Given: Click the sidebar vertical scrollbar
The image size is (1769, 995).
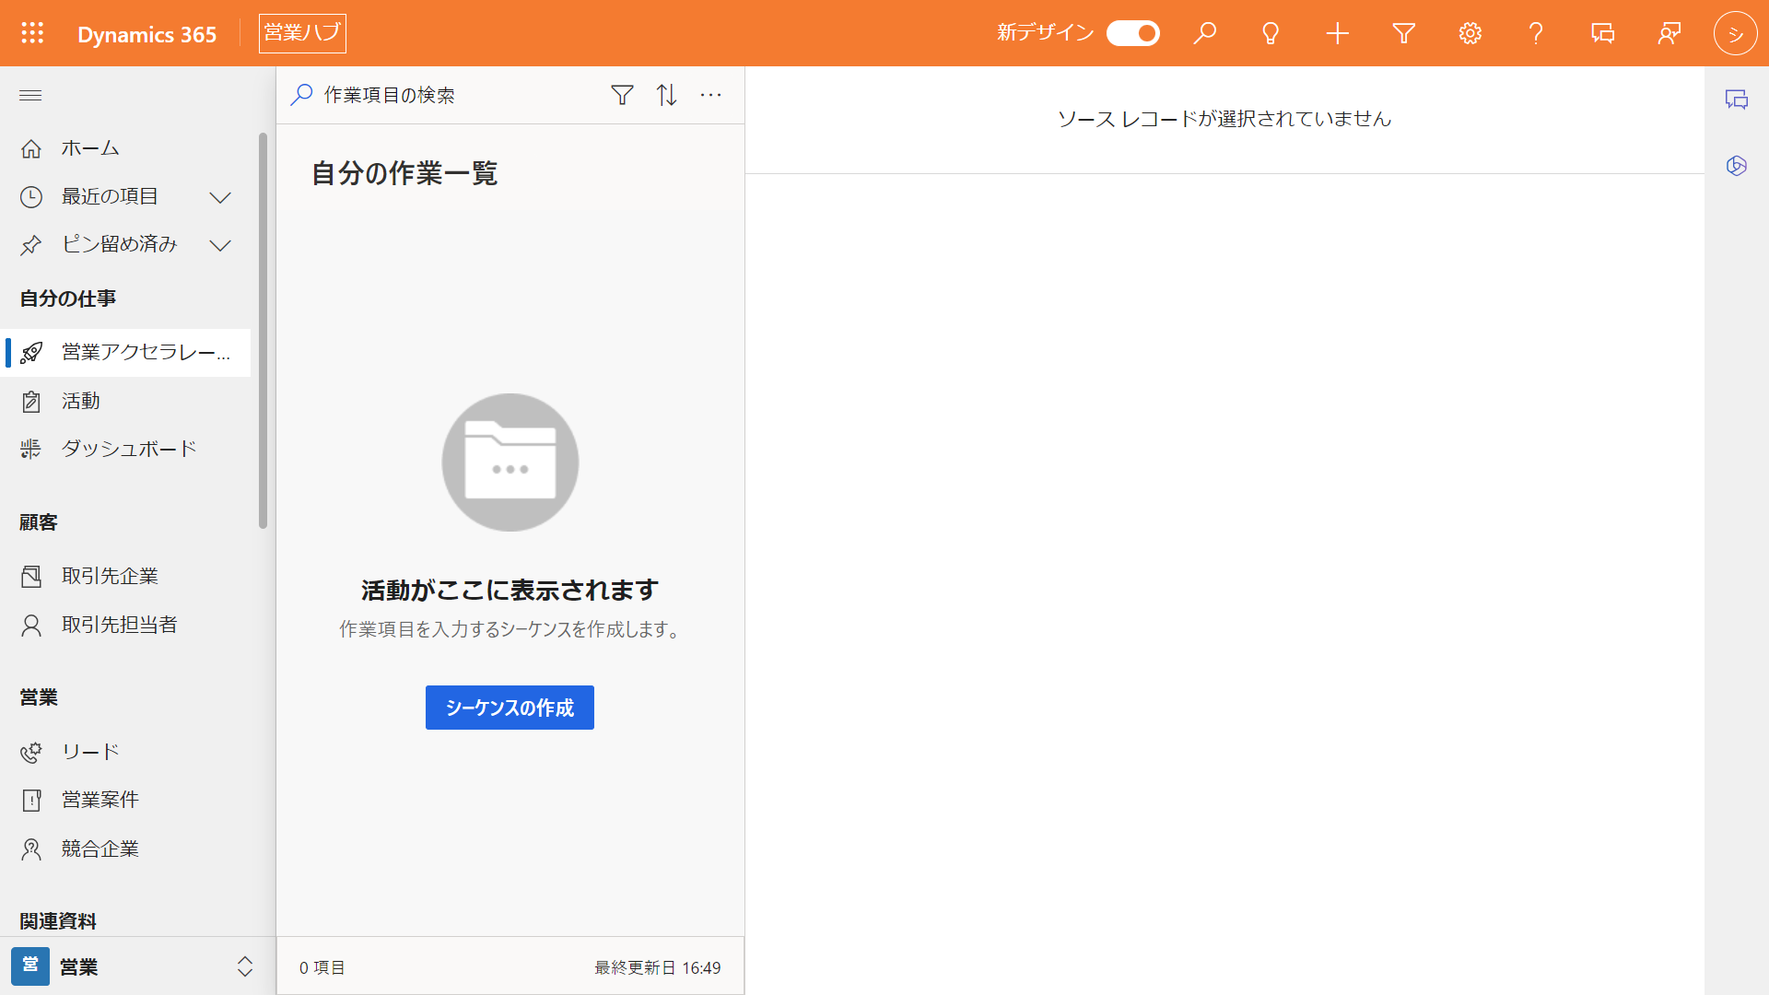Looking at the screenshot, I should (x=263, y=332).
